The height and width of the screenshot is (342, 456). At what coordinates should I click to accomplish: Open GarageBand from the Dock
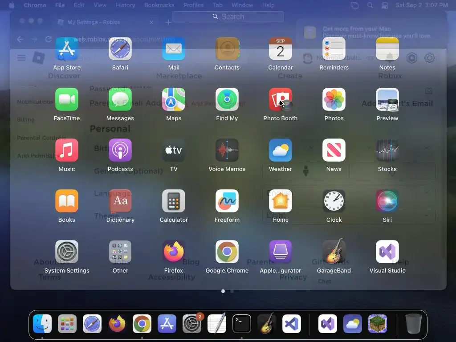[267, 324]
